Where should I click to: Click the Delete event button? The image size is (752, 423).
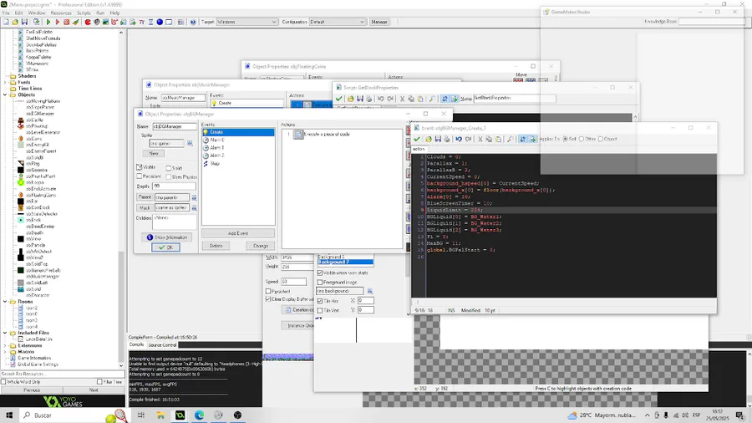pos(216,246)
